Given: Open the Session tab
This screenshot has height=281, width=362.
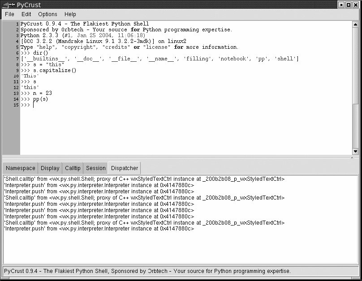Looking at the screenshot, I should pos(95,168).
